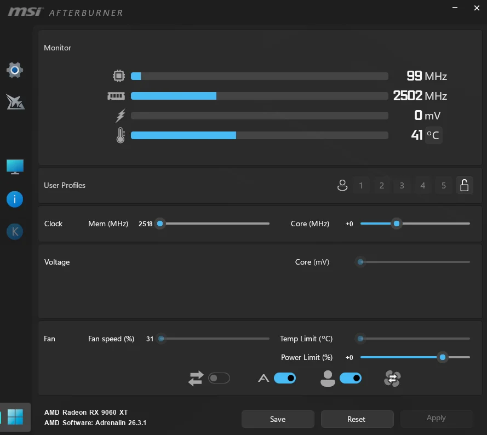
Task: Open the blue monitor icon in sidebar
Action: 15,167
